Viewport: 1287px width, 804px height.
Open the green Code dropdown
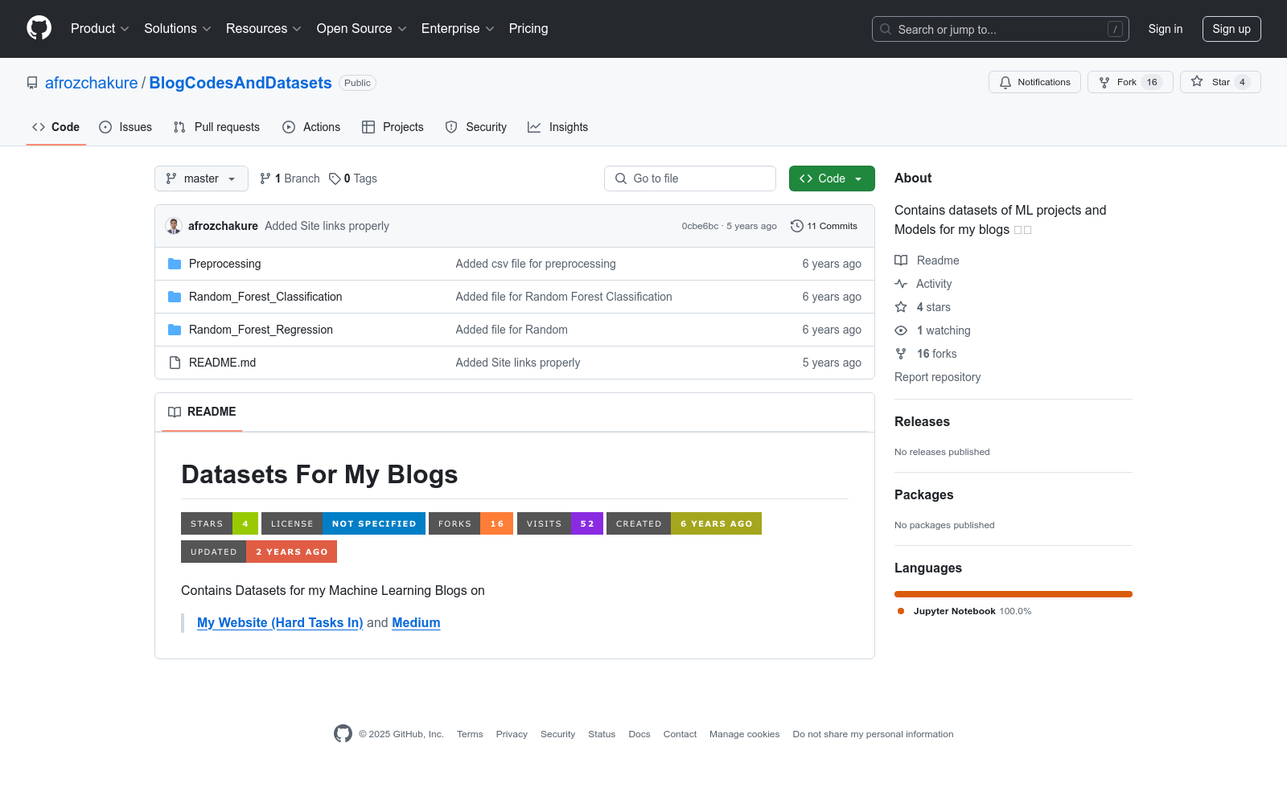832,178
